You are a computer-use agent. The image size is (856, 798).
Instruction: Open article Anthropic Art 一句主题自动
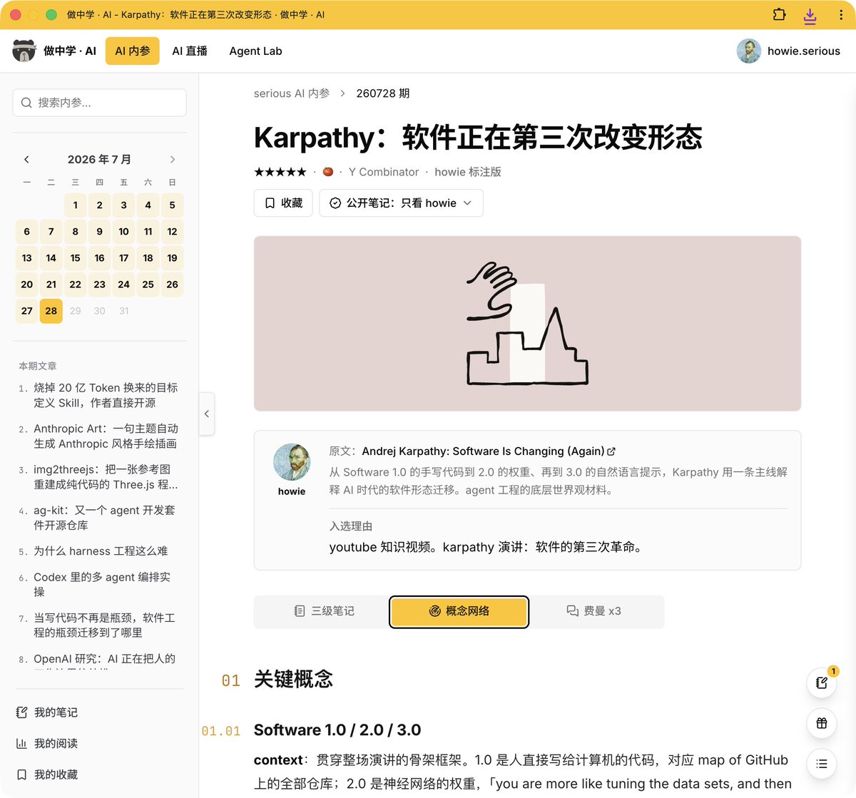pos(106,436)
